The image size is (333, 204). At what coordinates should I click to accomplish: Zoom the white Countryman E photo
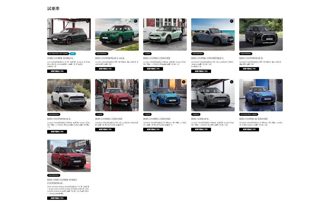point(87,82)
